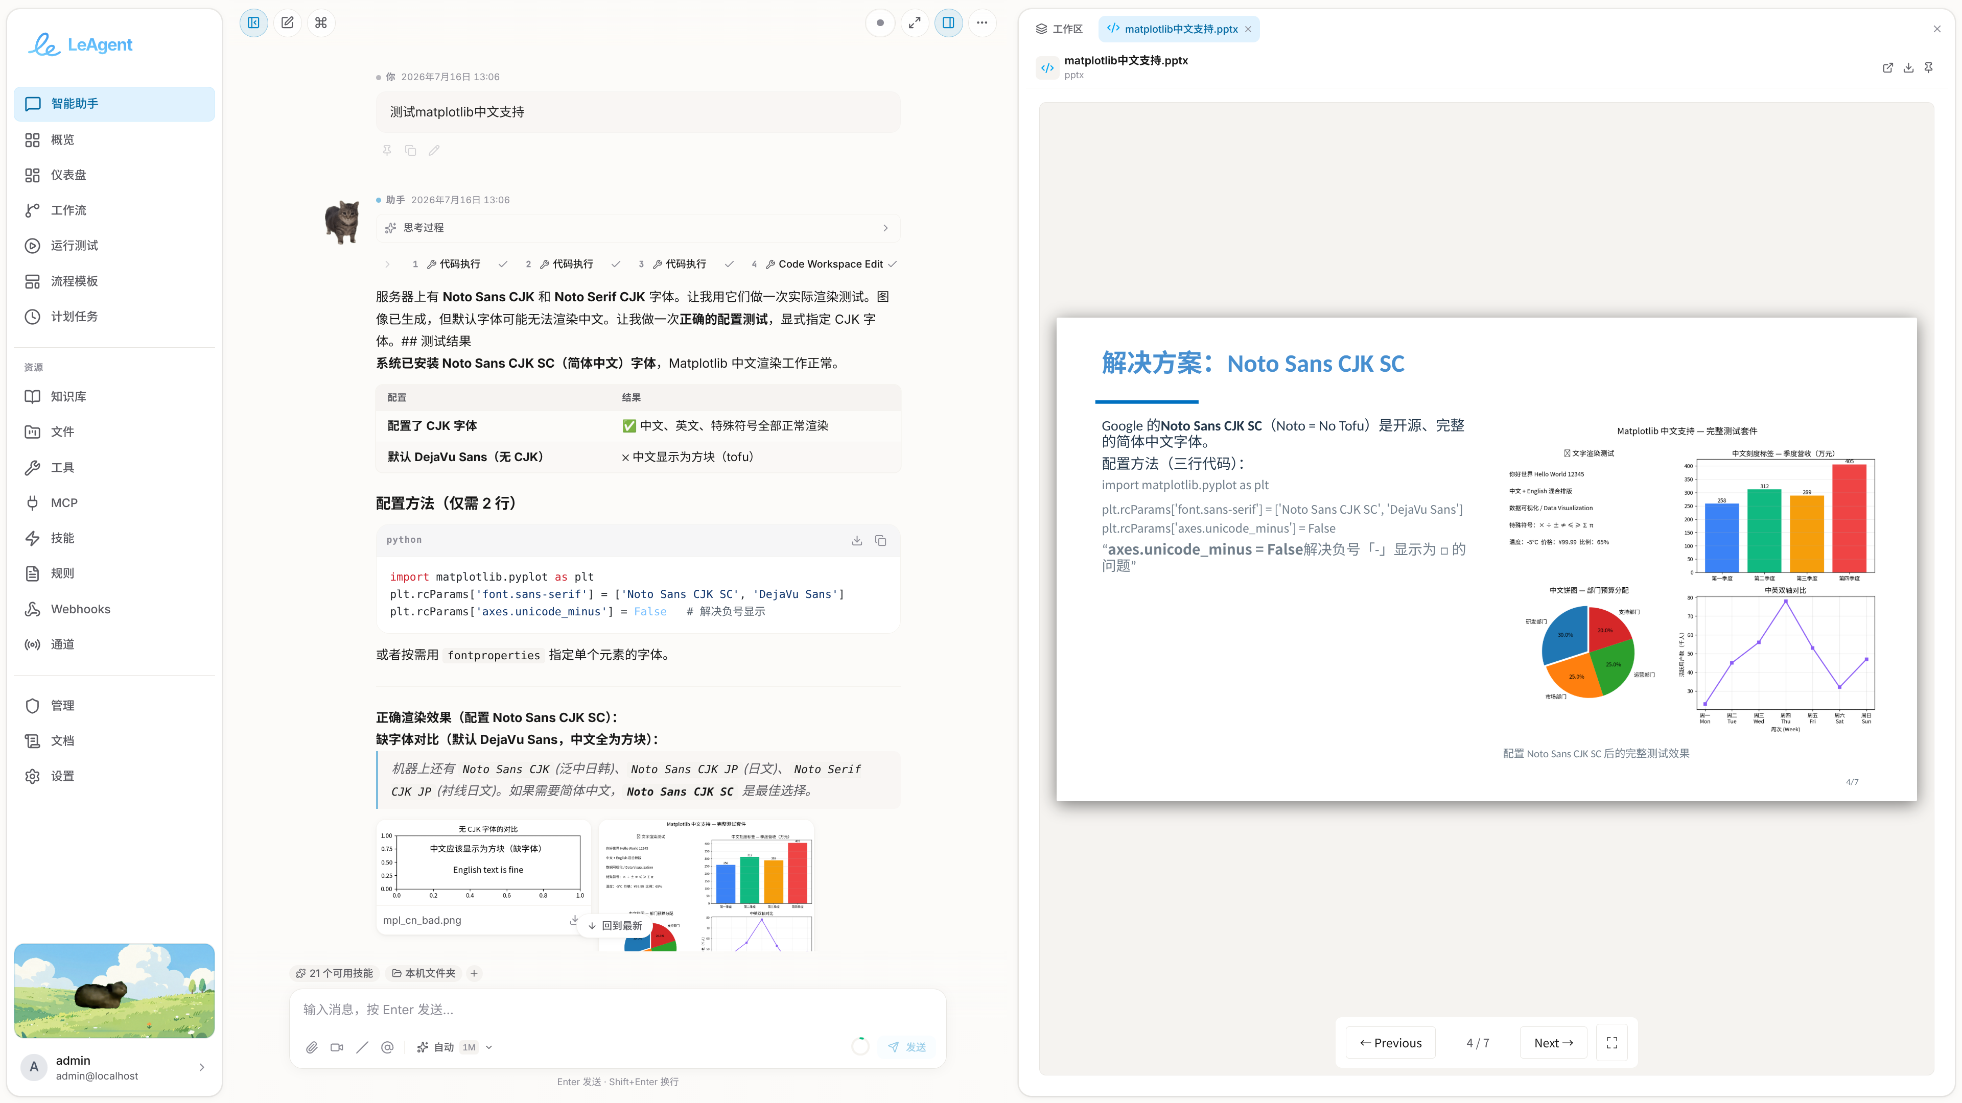Copy the python code block
This screenshot has width=1962, height=1103.
880,540
